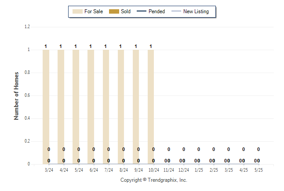Screen dimensions: 284x191
Task: Click the 7/24 For Sale bar
Action: point(106,107)
